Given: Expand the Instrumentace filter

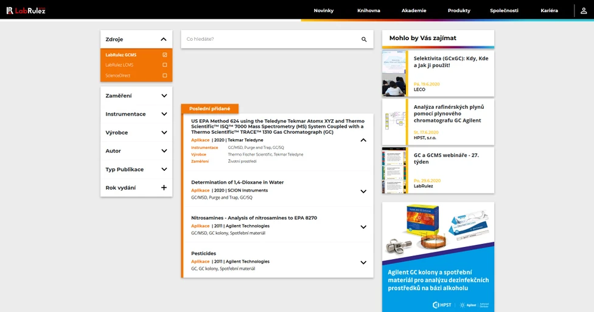Looking at the screenshot, I should click(x=164, y=114).
